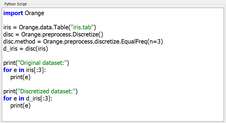Image resolution: width=226 pixels, height=123 pixels.
Task: Click the 'import' keyword on first line
Action: tap(13, 13)
